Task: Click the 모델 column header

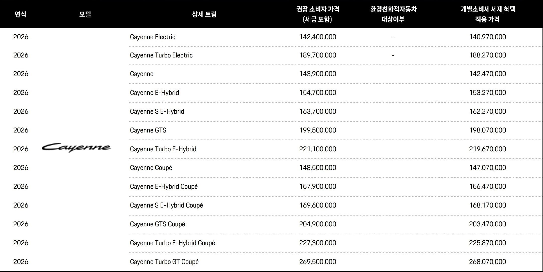Action: click(x=85, y=14)
